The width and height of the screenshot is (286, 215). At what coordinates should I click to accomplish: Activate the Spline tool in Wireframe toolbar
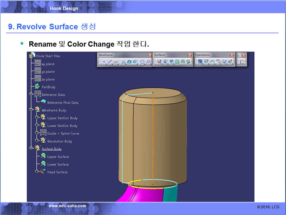[x=148, y=62]
